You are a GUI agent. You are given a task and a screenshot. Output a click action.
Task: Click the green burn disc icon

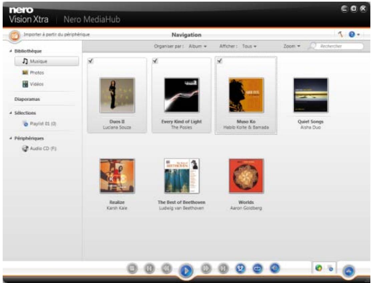pyautogui.click(x=319, y=268)
